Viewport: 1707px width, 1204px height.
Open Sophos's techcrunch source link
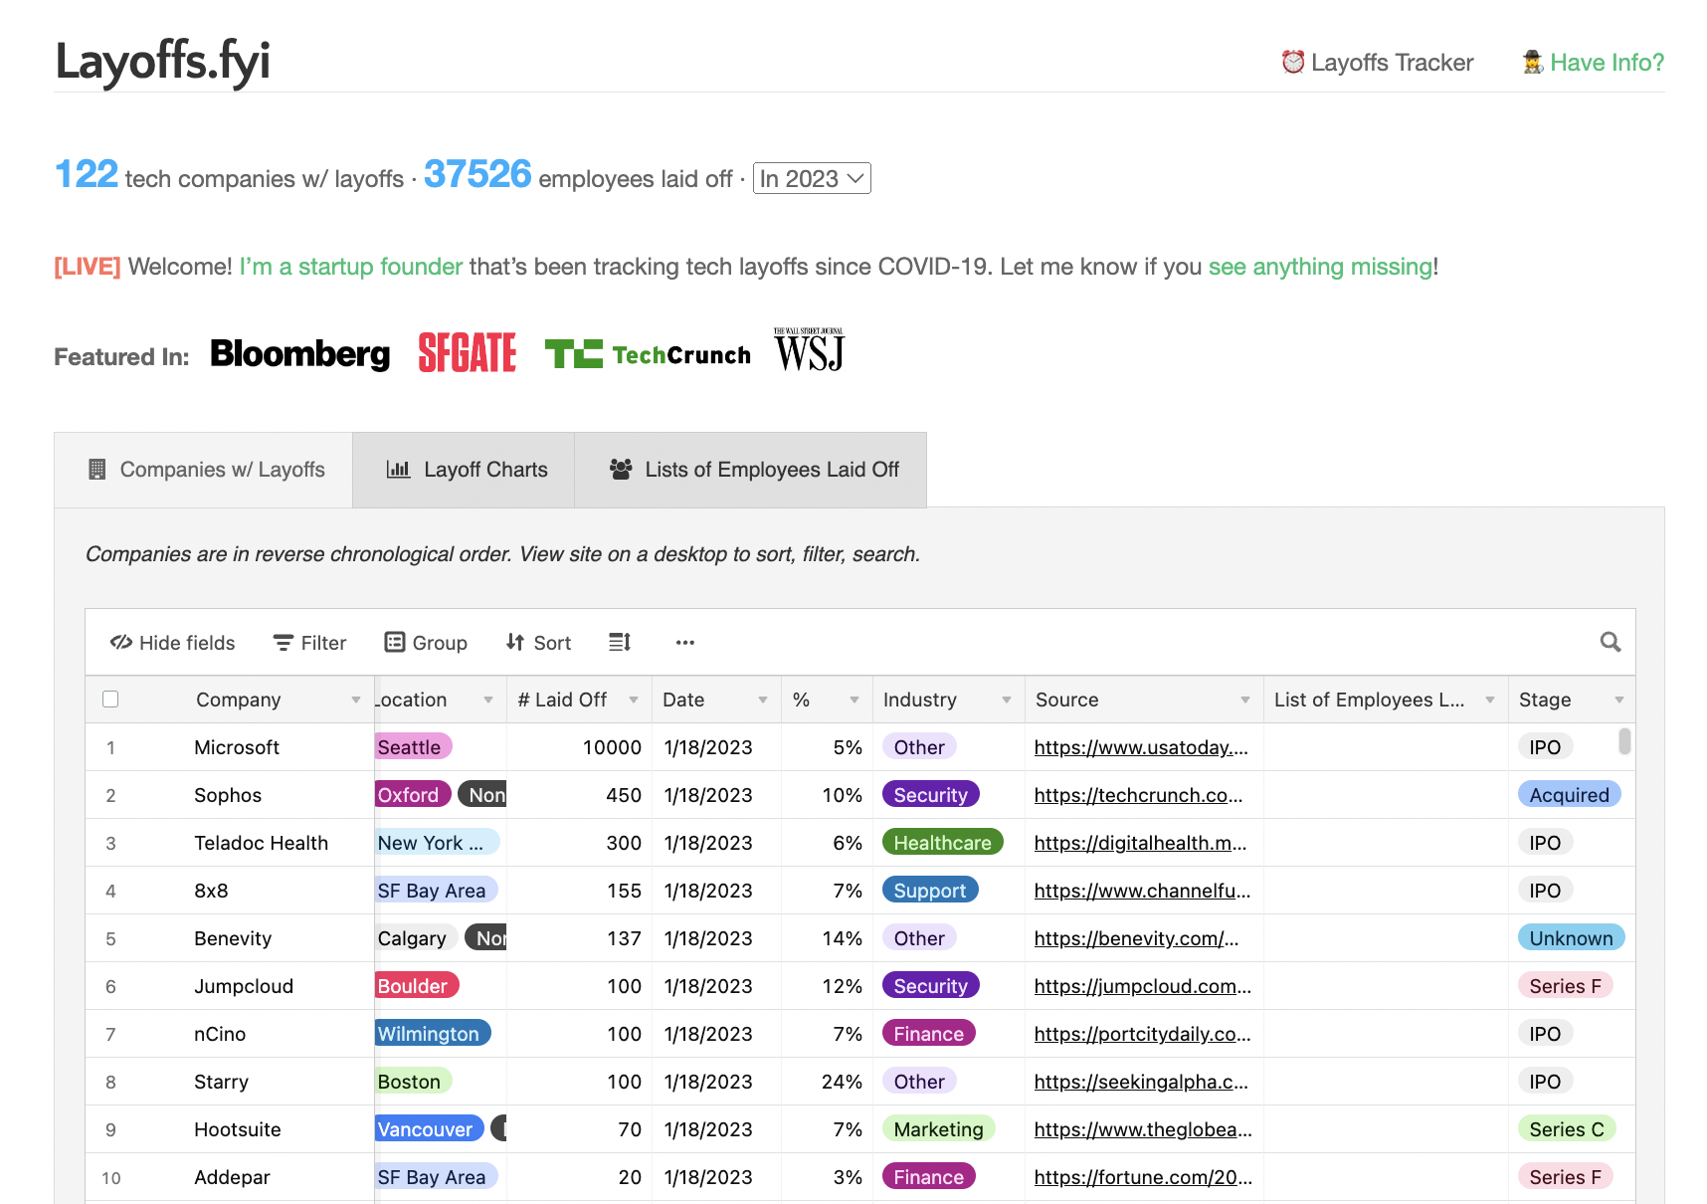tap(1138, 795)
